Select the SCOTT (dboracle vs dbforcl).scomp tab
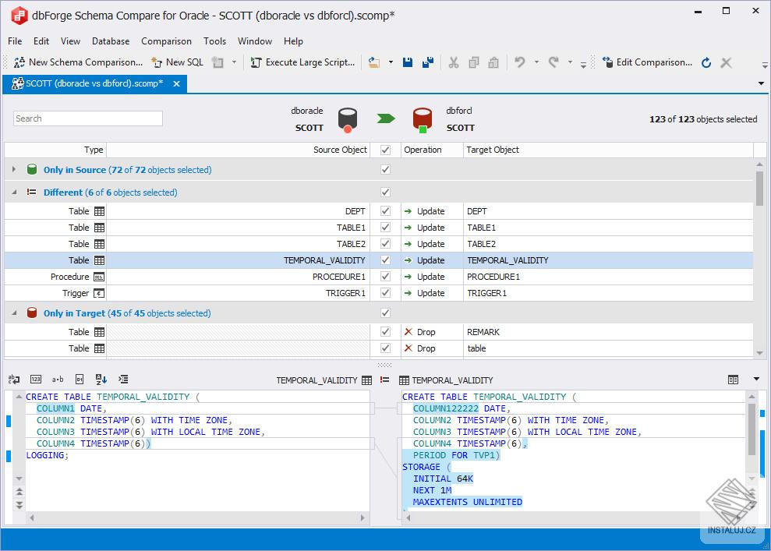771x551 pixels. [94, 83]
